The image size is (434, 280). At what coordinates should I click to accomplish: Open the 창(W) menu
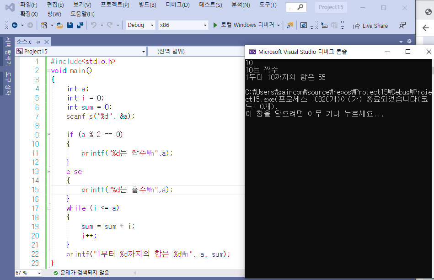coord(54,14)
